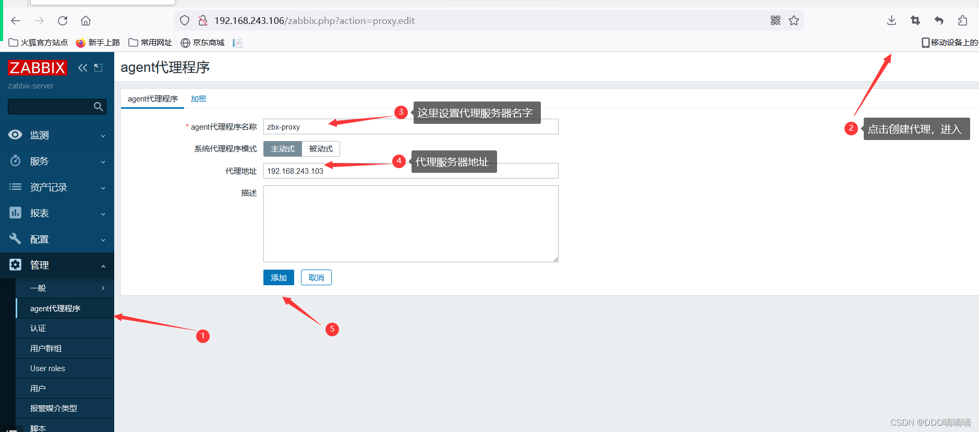This screenshot has height=432, width=979.
Task: Open 认证 in the sidebar
Action: (65, 328)
